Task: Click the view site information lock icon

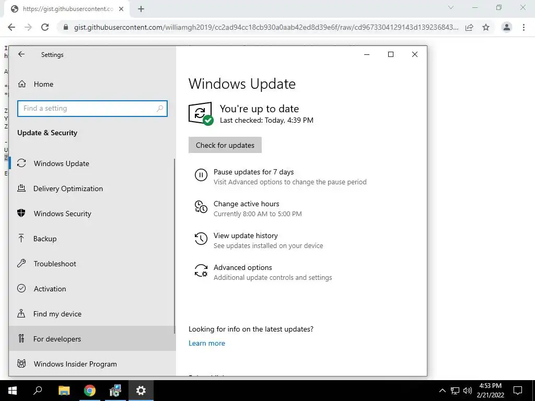Action: point(66,27)
